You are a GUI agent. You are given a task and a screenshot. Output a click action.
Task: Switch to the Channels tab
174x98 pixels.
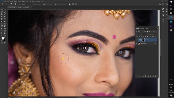pyautogui.click(x=142, y=29)
